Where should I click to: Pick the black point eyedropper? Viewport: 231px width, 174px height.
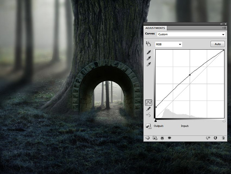point(149,52)
